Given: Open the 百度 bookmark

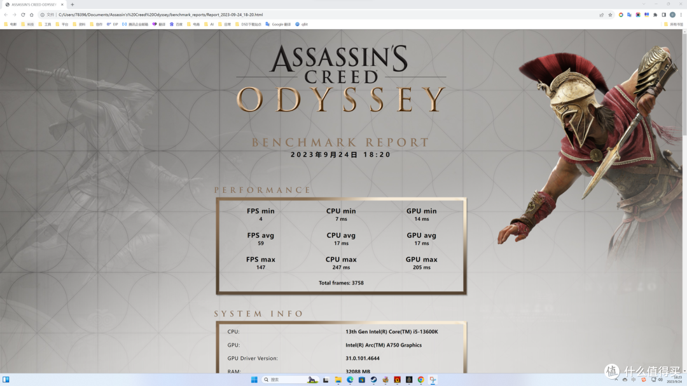Looking at the screenshot, I should click(x=176, y=24).
